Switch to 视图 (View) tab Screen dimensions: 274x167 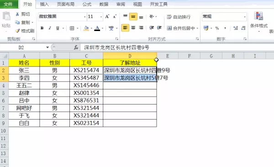[137, 4]
